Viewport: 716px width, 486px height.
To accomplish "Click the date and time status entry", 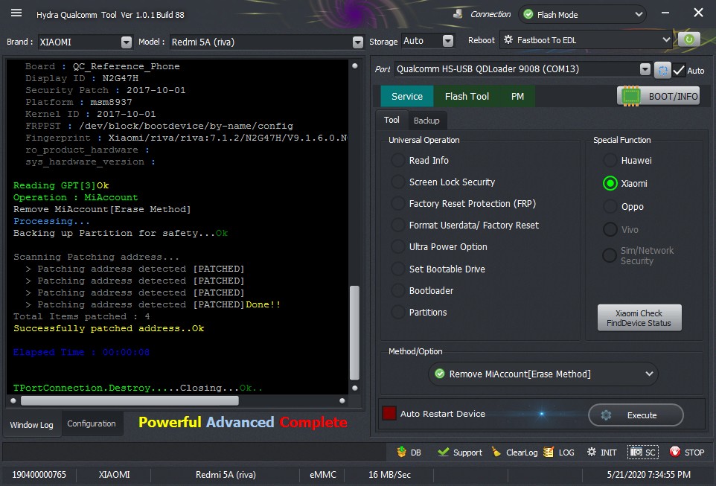I will (648, 475).
